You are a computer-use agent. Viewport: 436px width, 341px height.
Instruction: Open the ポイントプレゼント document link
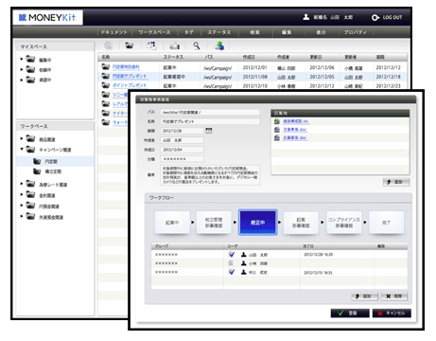point(130,85)
